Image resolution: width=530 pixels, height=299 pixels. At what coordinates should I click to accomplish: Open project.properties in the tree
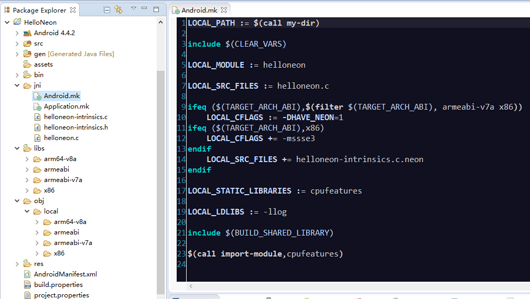click(61, 295)
